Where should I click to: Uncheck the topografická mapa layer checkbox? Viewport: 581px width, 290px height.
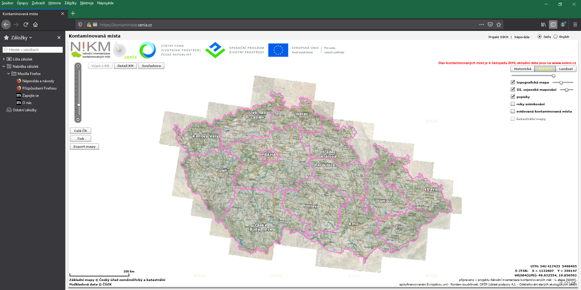coord(513,82)
